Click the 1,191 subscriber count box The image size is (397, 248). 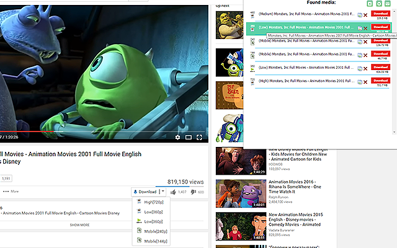[x=6, y=179]
